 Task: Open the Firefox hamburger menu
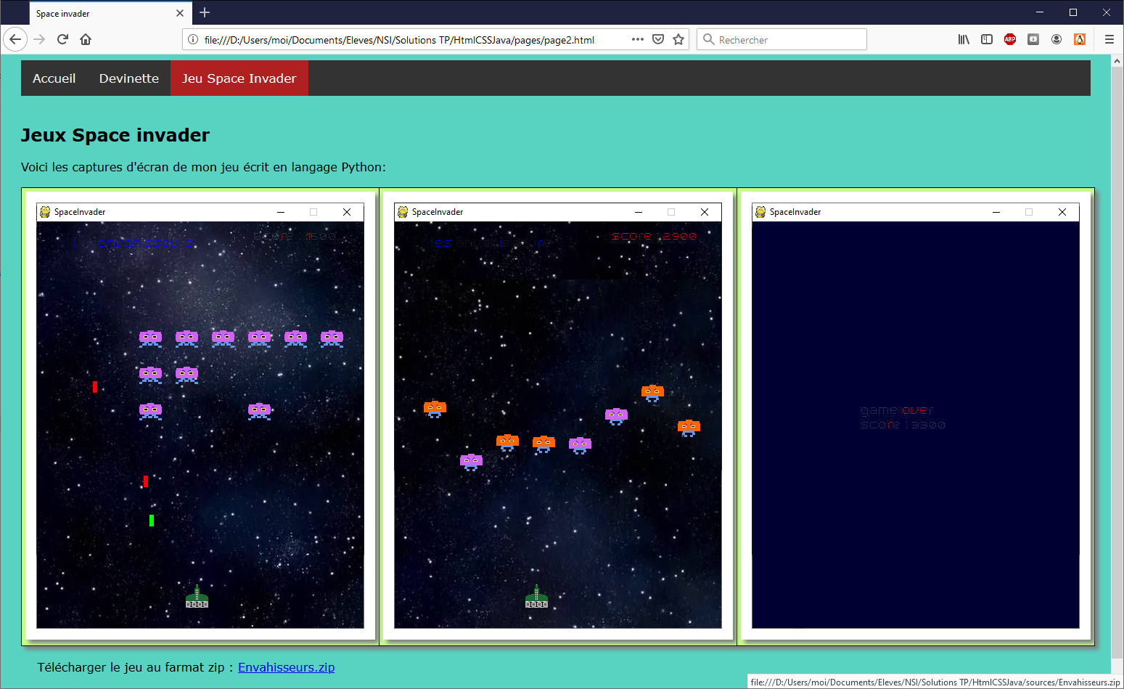tap(1109, 39)
